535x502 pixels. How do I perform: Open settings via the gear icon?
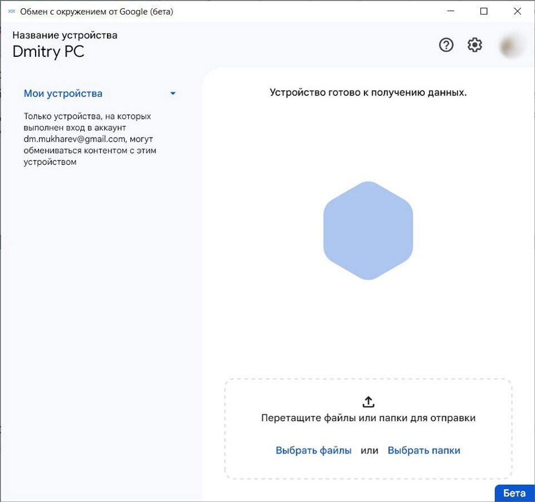474,45
